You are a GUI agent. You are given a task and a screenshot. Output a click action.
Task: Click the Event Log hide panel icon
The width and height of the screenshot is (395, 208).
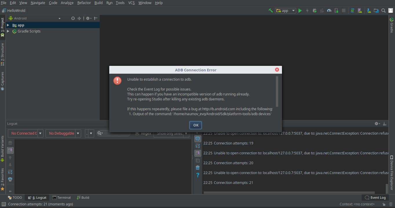click(385, 124)
